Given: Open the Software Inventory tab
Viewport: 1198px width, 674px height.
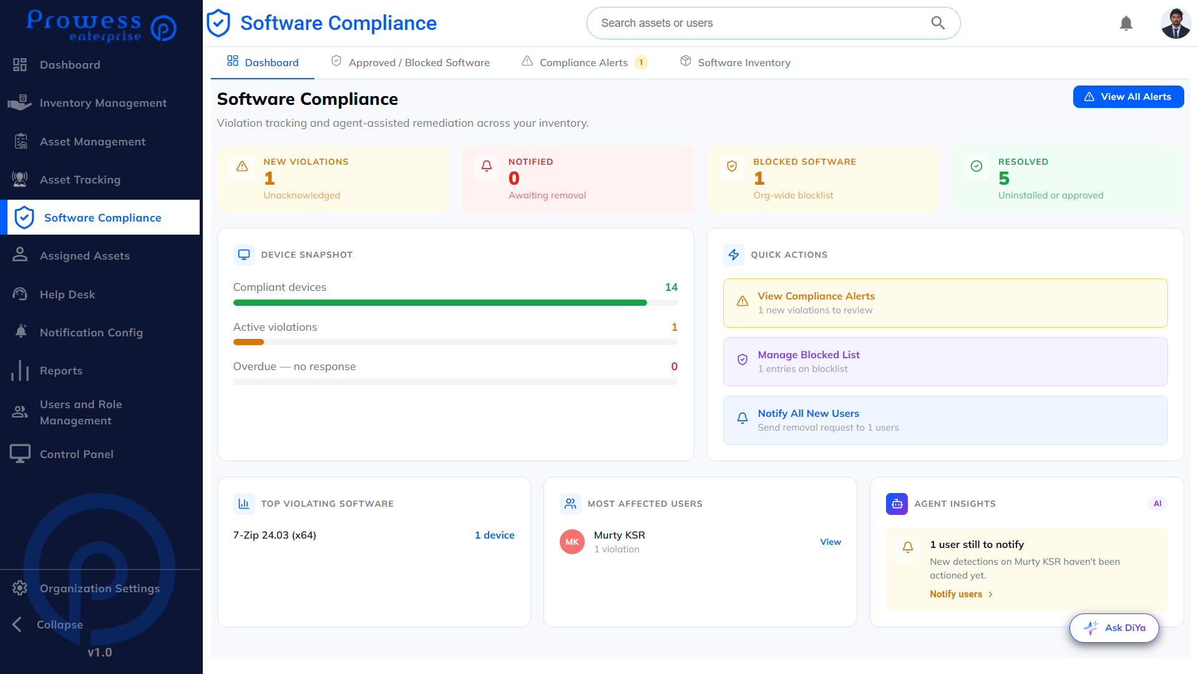Looking at the screenshot, I should [735, 62].
